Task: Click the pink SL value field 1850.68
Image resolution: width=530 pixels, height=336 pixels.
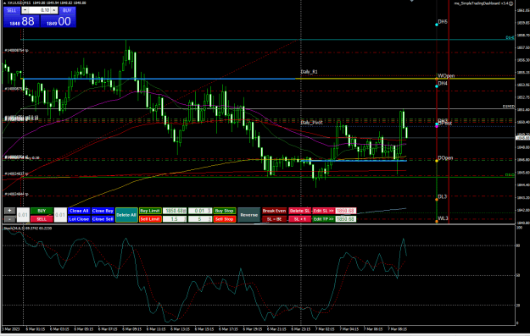Action: click(x=345, y=211)
